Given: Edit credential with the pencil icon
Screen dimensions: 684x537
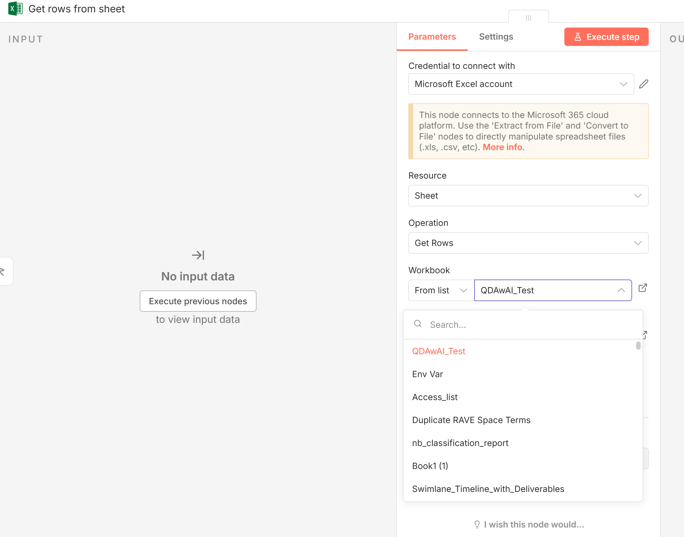Looking at the screenshot, I should click(644, 84).
